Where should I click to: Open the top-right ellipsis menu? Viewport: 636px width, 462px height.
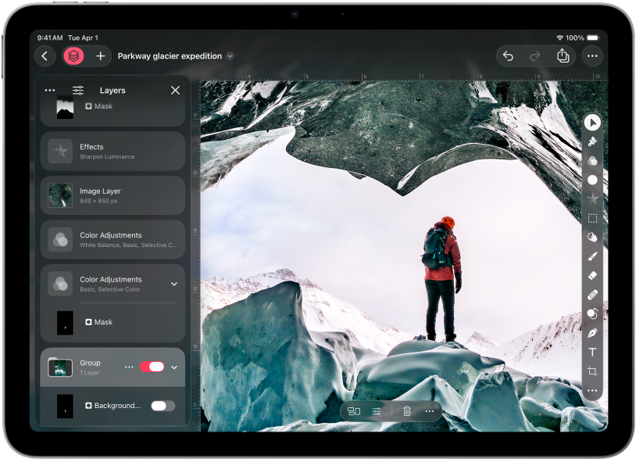591,56
